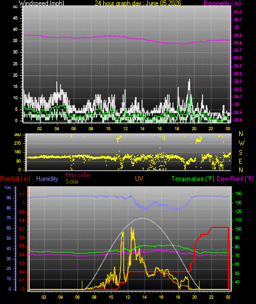Click the 20 hour tick on wind graph

[x=194, y=129]
